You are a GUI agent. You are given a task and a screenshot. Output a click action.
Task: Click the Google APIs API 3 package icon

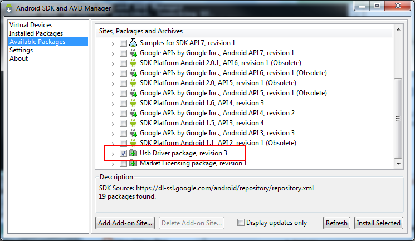[x=133, y=133]
